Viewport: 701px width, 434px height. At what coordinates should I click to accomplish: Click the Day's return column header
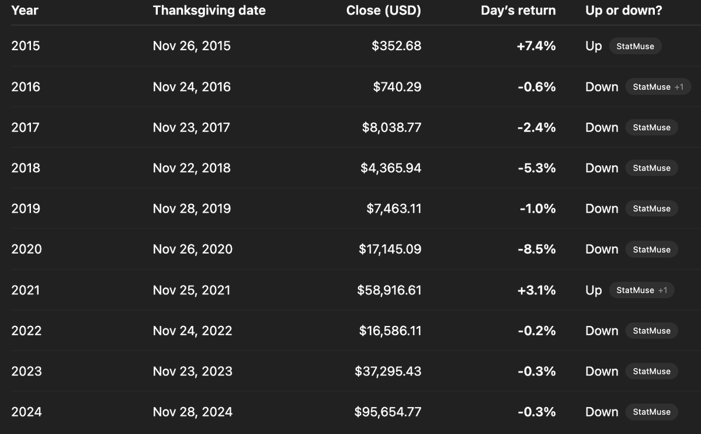click(518, 11)
